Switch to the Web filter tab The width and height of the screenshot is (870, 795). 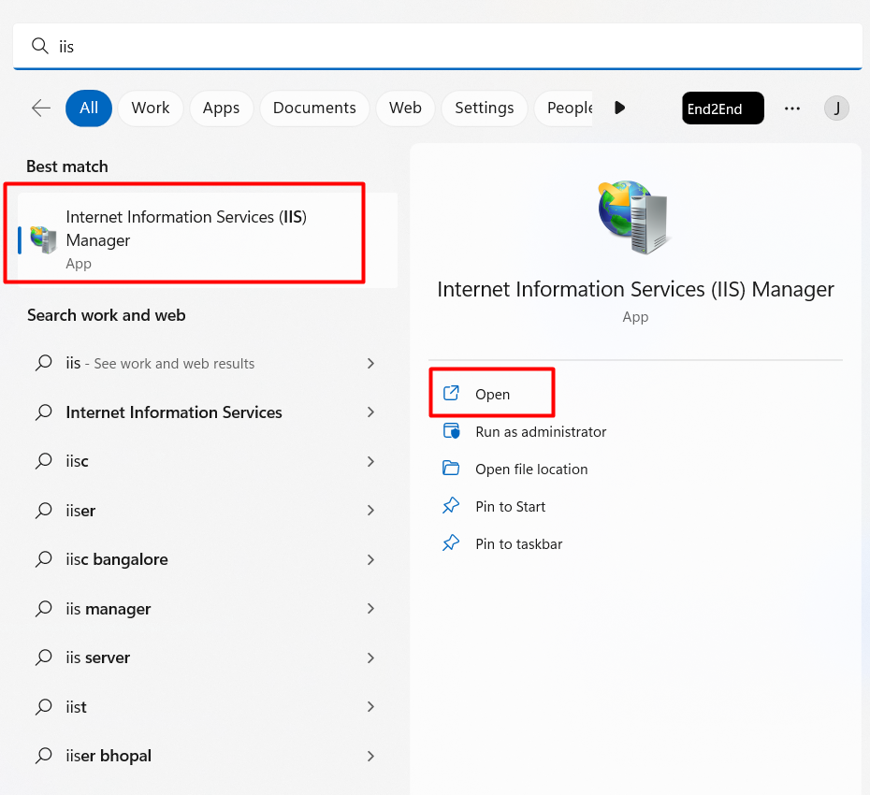click(406, 108)
